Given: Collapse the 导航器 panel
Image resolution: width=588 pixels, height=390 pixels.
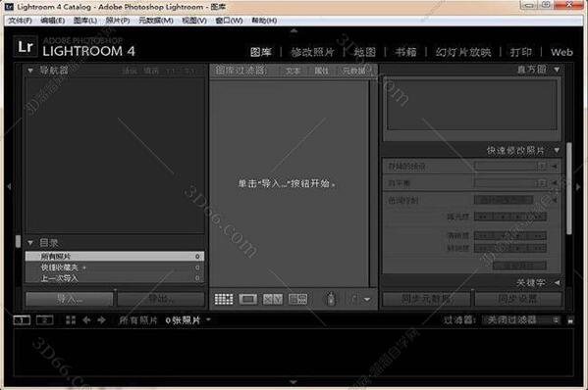Looking at the screenshot, I should click(30, 71).
